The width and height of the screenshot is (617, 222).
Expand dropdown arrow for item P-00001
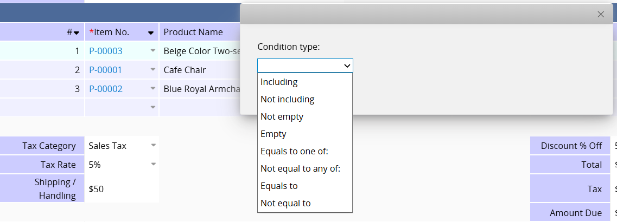click(153, 69)
